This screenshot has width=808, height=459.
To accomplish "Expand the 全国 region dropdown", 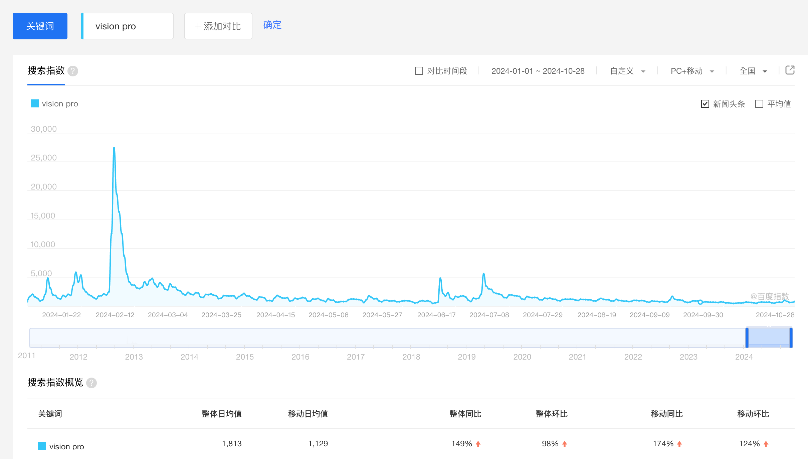I will [x=753, y=71].
